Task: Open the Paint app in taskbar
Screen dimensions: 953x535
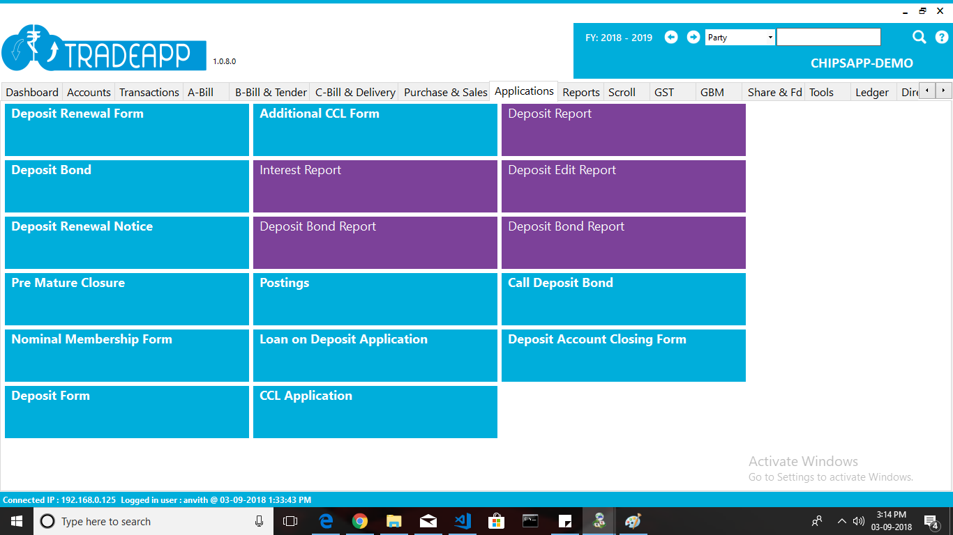Action: click(x=633, y=521)
